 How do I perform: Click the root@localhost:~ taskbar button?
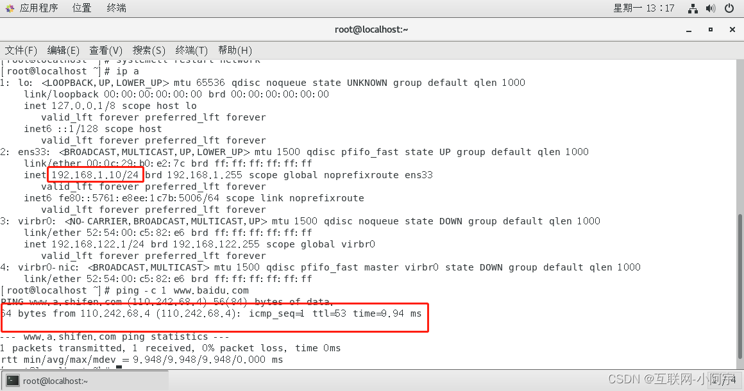[85, 381]
